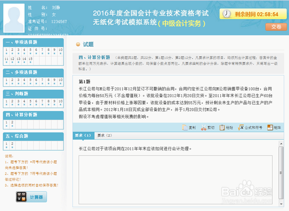
Task: Go to multiple-choice question 7
Action: coord(42,82)
